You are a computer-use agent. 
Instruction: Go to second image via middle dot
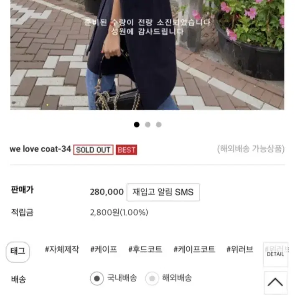pyautogui.click(x=147, y=125)
